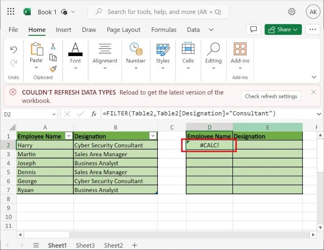
Task: Open the Comments speech bubble icon
Action: point(253,29)
